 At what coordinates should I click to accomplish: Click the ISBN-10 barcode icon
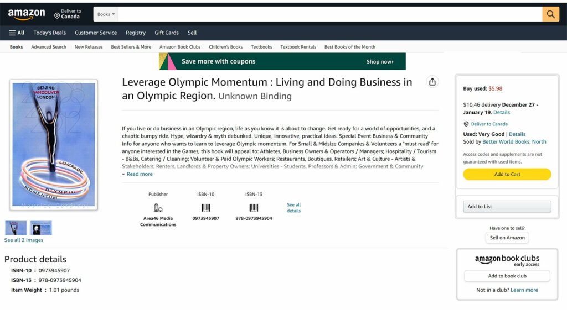[205, 208]
